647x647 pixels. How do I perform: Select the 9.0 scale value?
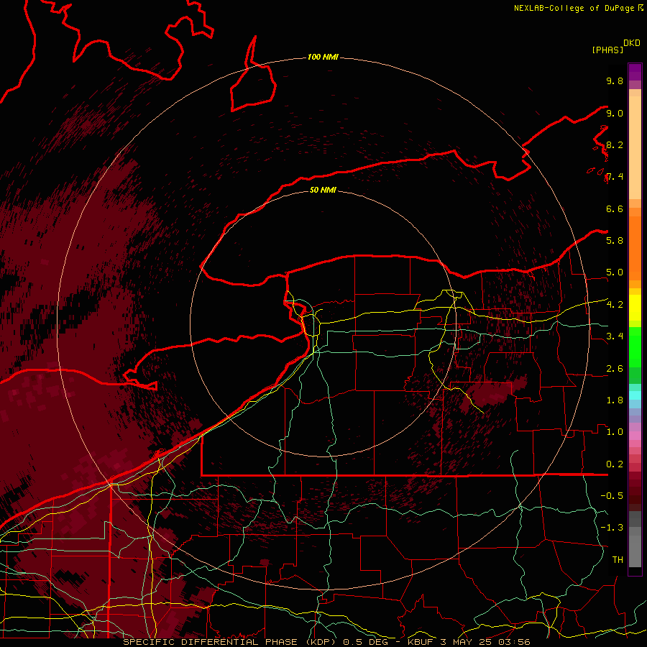(615, 113)
